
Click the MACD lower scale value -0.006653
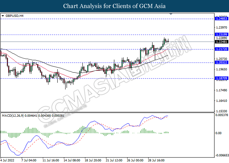222,155
